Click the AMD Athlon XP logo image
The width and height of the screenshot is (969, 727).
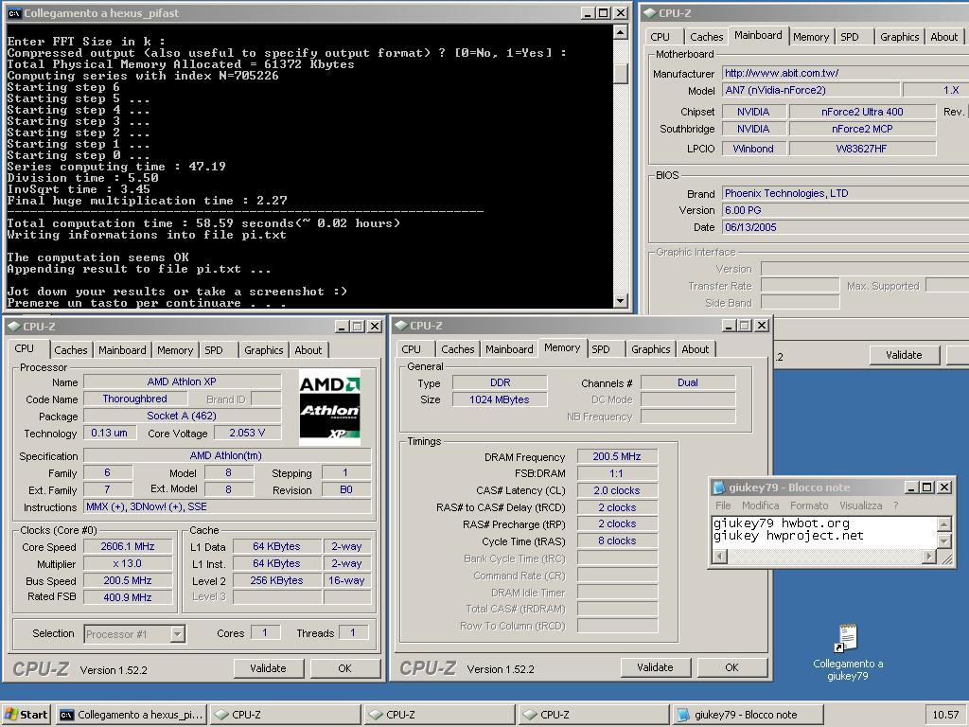(x=329, y=407)
